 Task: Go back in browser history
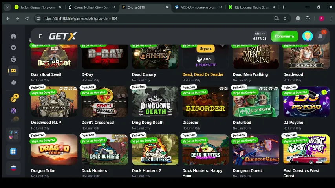point(8,18)
